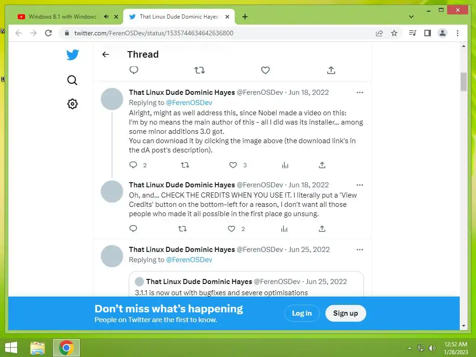Viewport: 476px width, 357px height.
Task: Open the Chrome profile avatar
Action: pos(443,33)
